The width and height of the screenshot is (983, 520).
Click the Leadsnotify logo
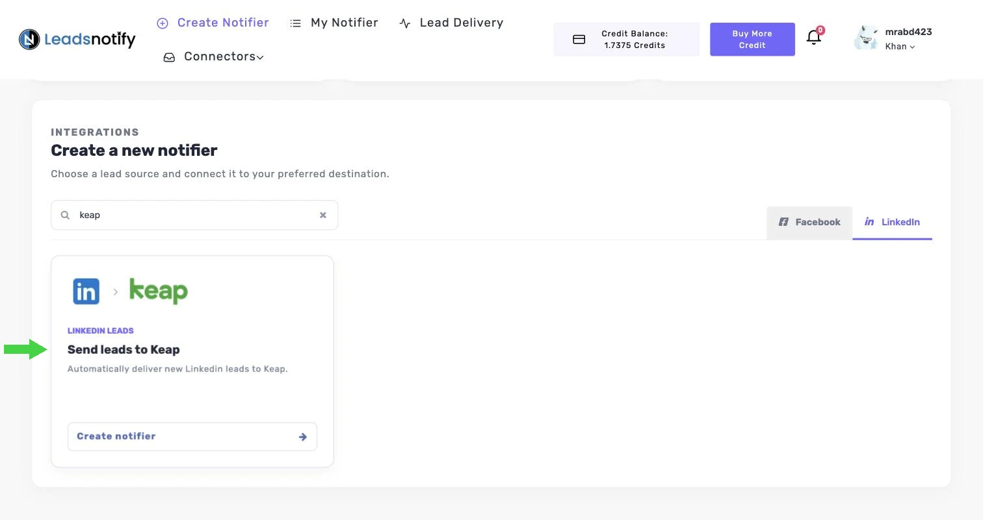coord(77,40)
